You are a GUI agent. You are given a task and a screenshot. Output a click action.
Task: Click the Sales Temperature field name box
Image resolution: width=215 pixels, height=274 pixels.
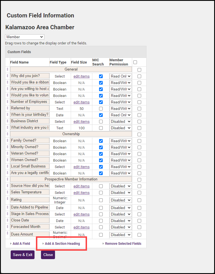(30, 192)
